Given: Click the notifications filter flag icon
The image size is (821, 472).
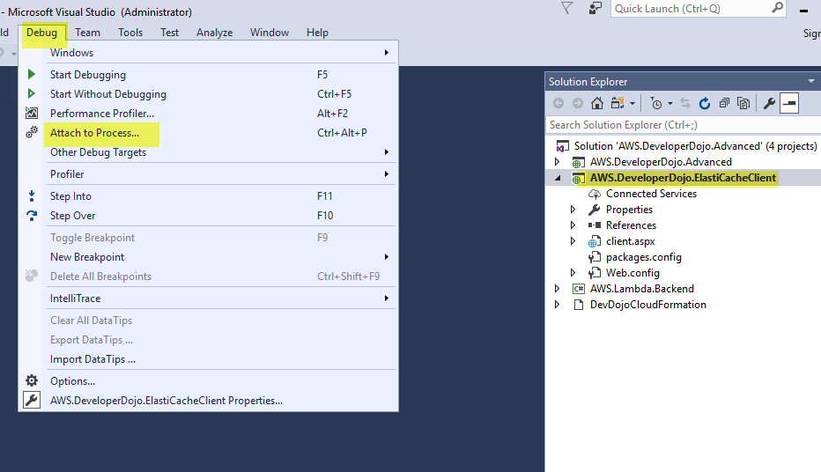Looking at the screenshot, I should (567, 8).
